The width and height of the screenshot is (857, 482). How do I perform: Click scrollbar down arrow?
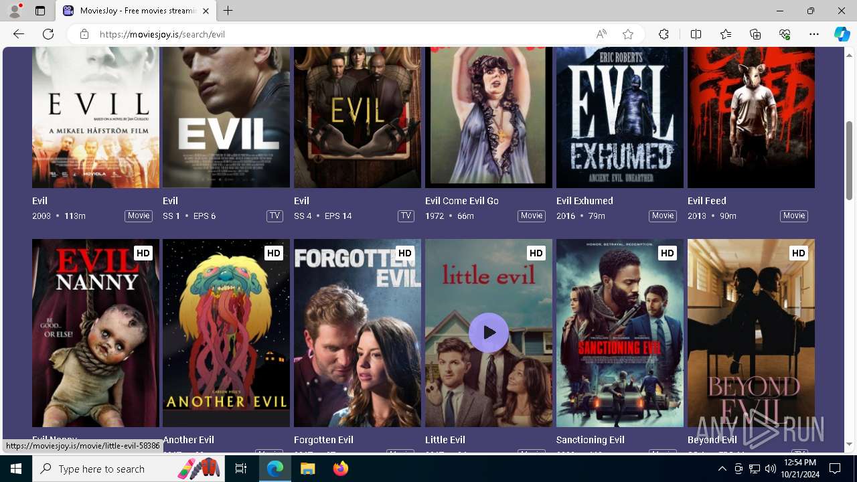[x=850, y=444]
